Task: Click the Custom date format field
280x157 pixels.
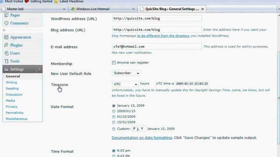Action: click(x=139, y=129)
